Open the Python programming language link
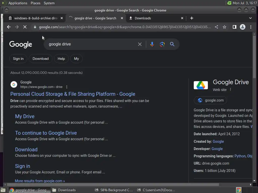The height and width of the screenshot is (193, 258). (240, 156)
